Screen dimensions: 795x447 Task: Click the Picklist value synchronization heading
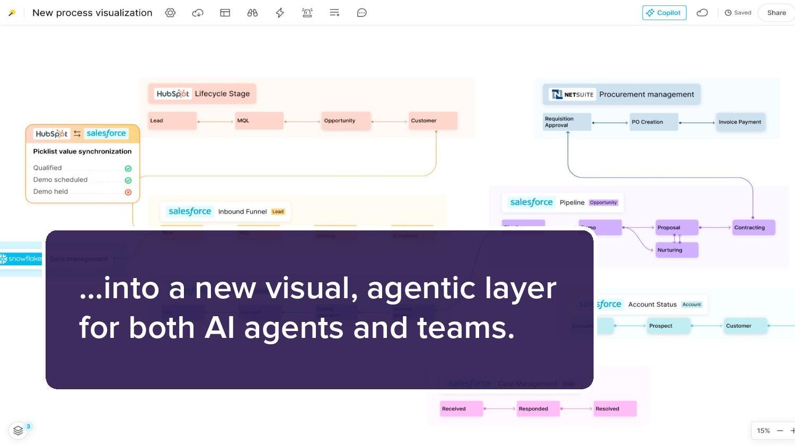point(82,151)
